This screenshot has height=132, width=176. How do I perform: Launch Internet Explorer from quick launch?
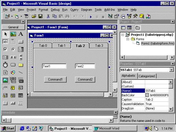(x=22, y=128)
